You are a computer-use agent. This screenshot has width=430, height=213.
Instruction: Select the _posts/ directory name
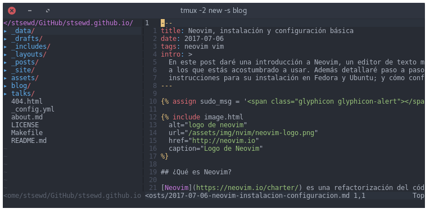(x=25, y=62)
